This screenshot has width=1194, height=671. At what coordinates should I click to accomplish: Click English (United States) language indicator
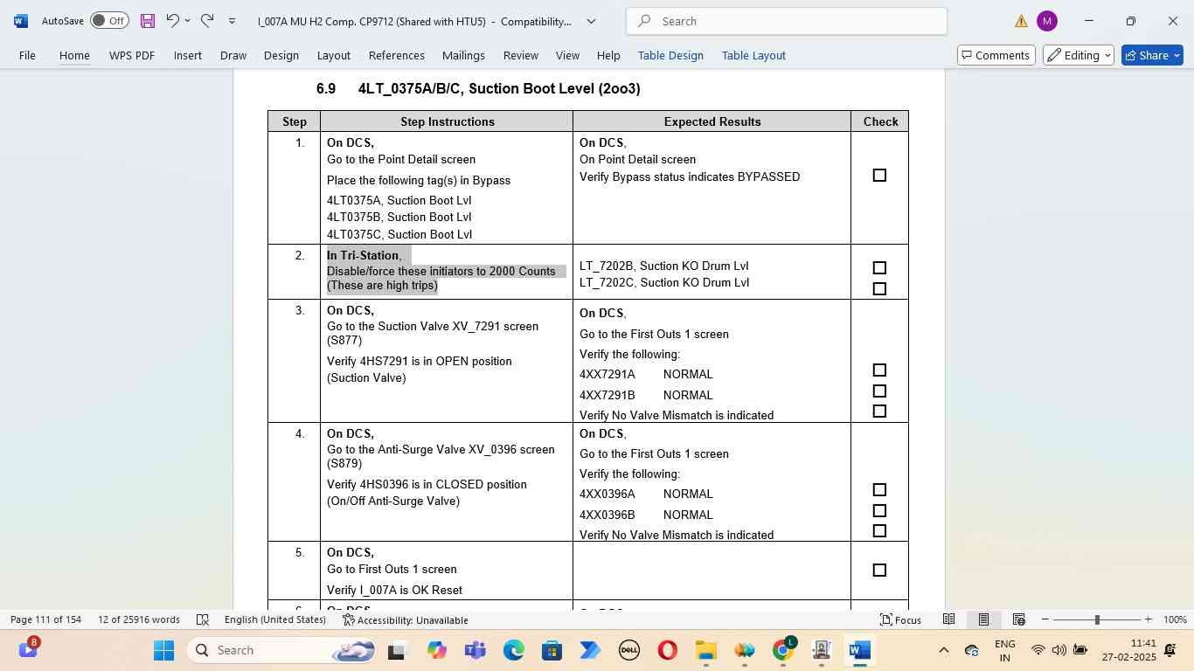(x=274, y=619)
